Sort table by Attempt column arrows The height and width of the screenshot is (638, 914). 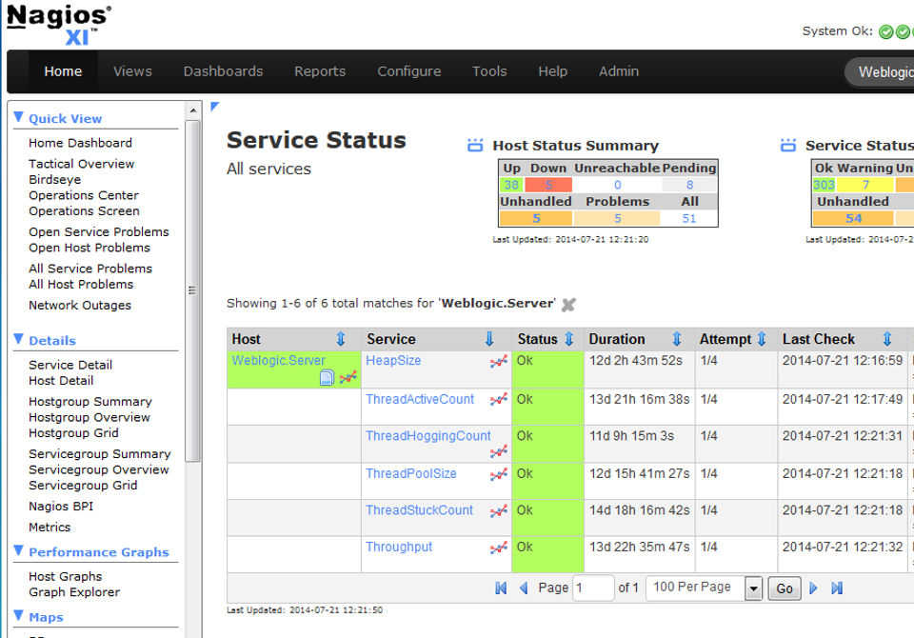point(762,339)
